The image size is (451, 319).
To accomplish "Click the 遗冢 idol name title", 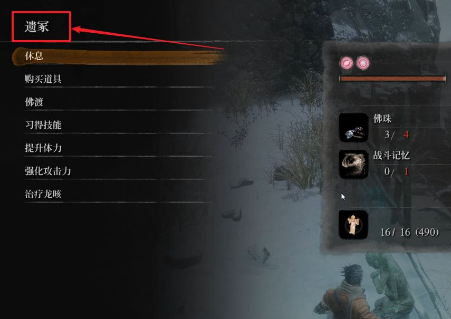I will point(37,27).
